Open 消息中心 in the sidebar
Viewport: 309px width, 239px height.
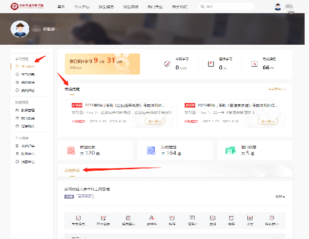coord(28,162)
